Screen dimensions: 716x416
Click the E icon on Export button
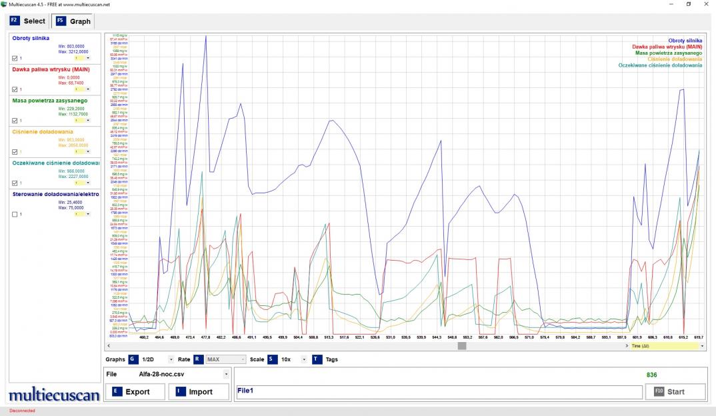[x=117, y=391]
